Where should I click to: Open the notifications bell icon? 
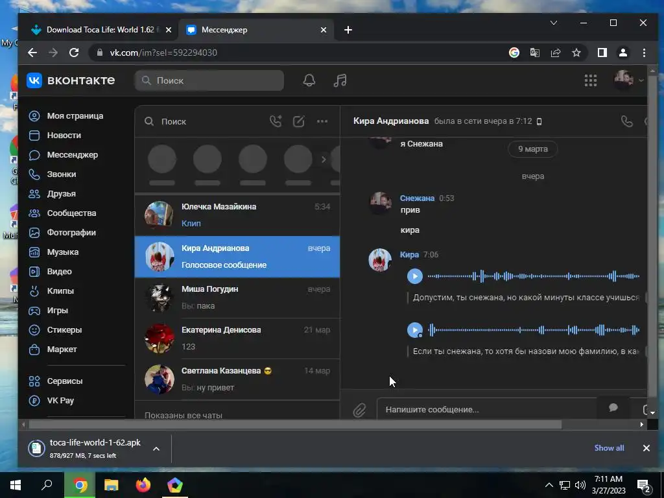309,80
